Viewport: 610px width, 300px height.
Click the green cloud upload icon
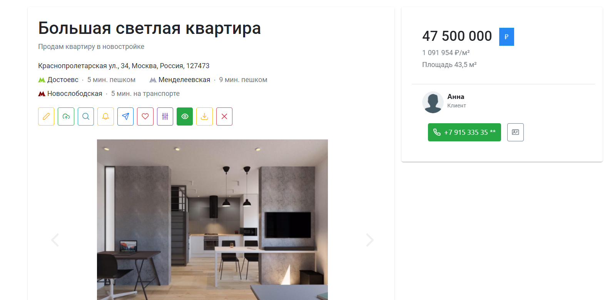tap(66, 116)
